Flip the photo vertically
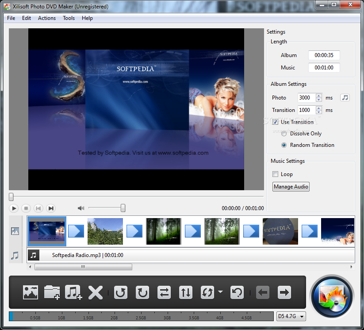 coord(186,292)
